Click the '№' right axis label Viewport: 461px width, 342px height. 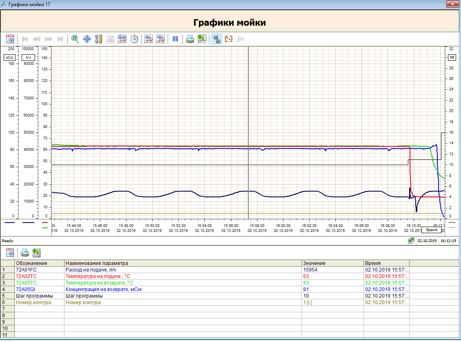click(452, 57)
